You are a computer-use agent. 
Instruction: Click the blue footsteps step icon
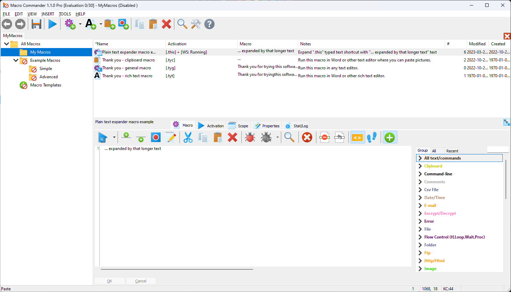[x=372, y=138]
